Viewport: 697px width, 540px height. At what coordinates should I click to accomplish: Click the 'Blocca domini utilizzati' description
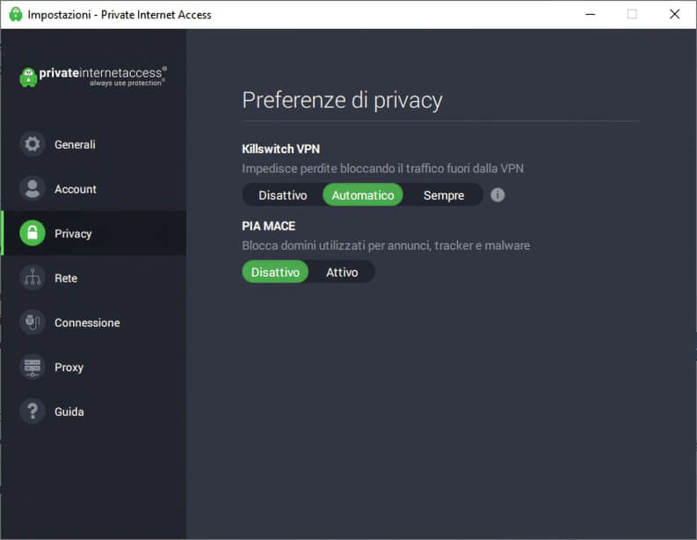click(x=386, y=245)
